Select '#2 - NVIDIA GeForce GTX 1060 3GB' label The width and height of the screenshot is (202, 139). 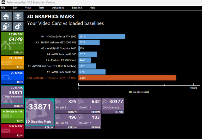(56, 42)
